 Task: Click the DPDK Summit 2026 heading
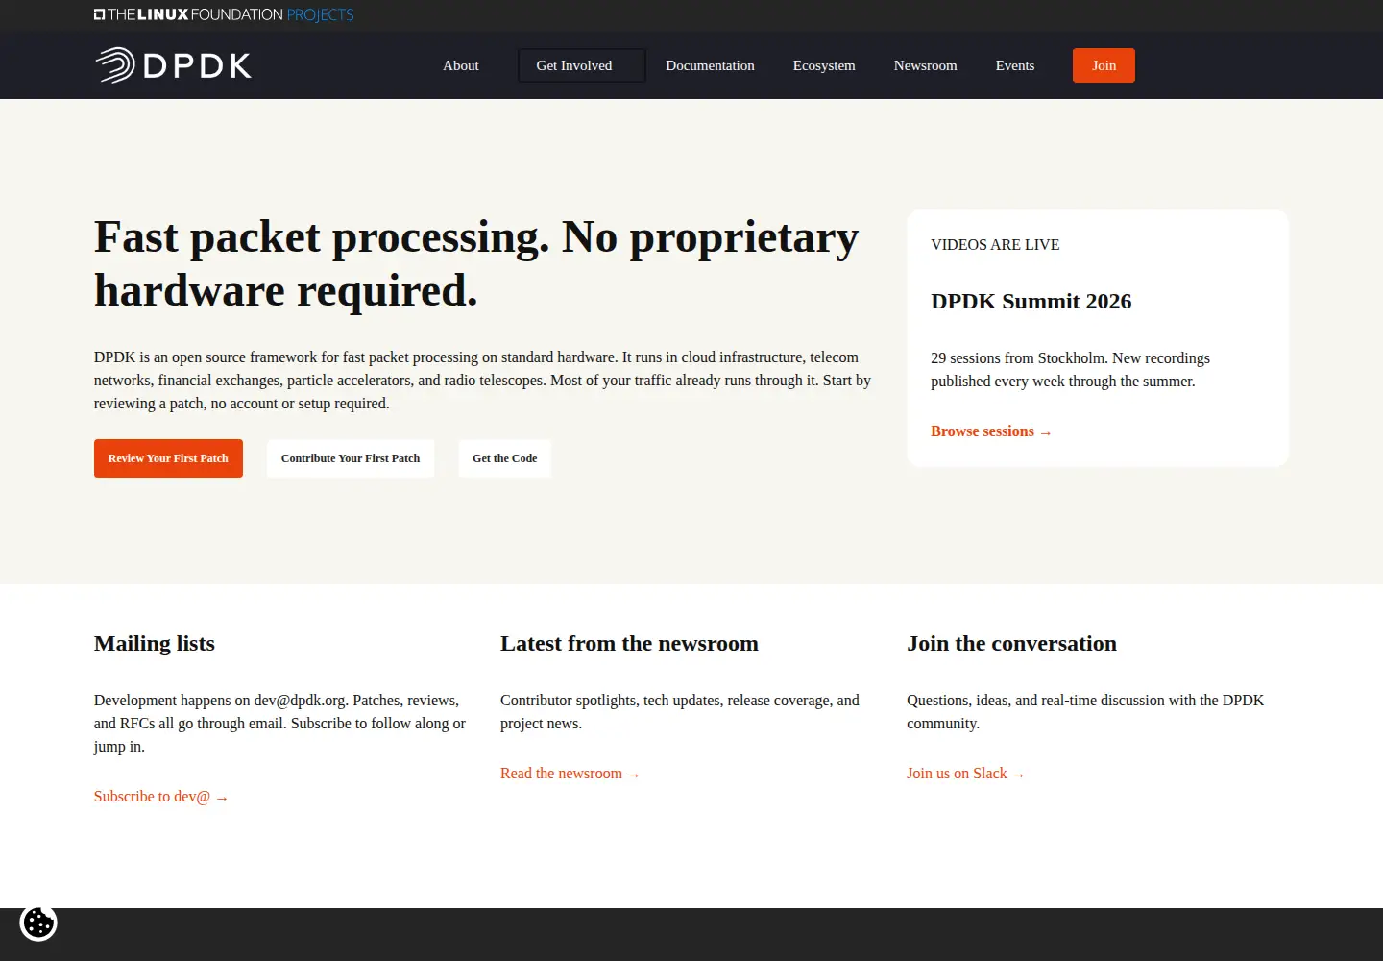(1031, 301)
